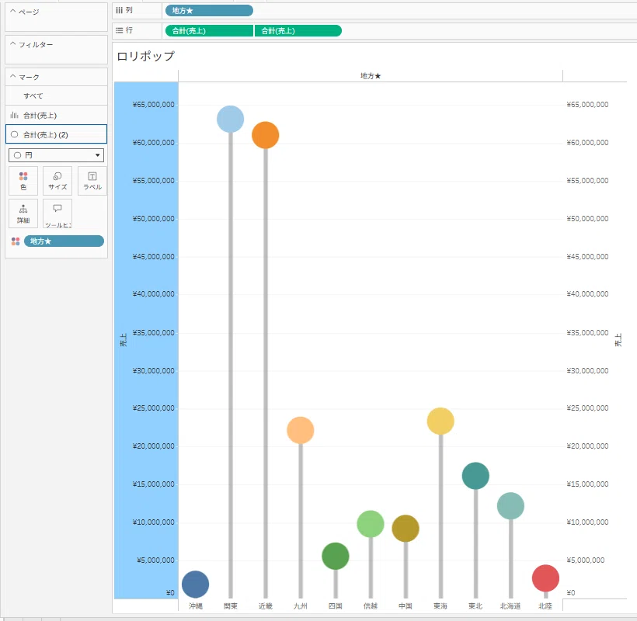Open the Size (サイズ) marks card button
637x621 pixels.
coord(57,181)
